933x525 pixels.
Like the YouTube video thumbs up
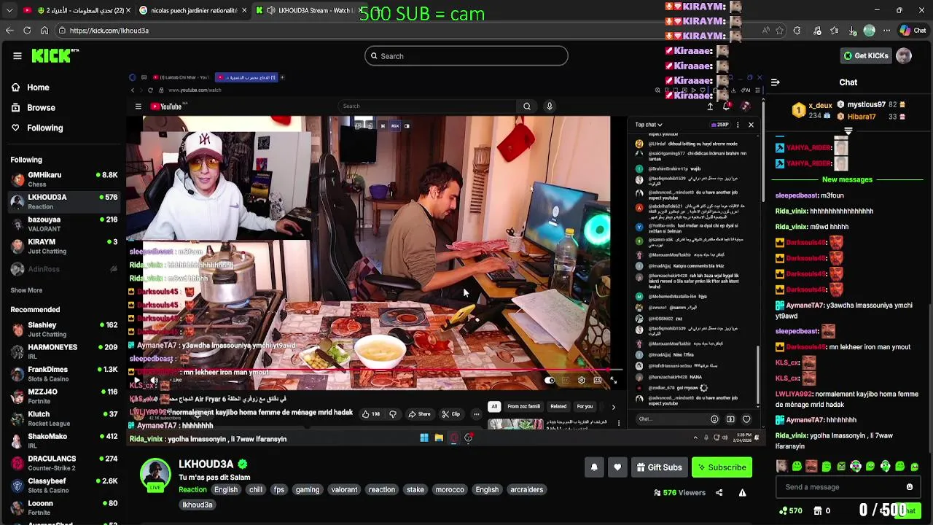tap(370, 414)
